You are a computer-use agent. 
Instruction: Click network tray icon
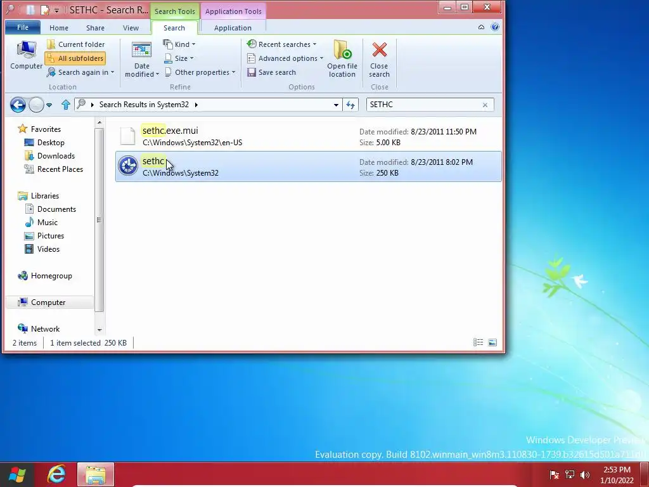pos(570,474)
